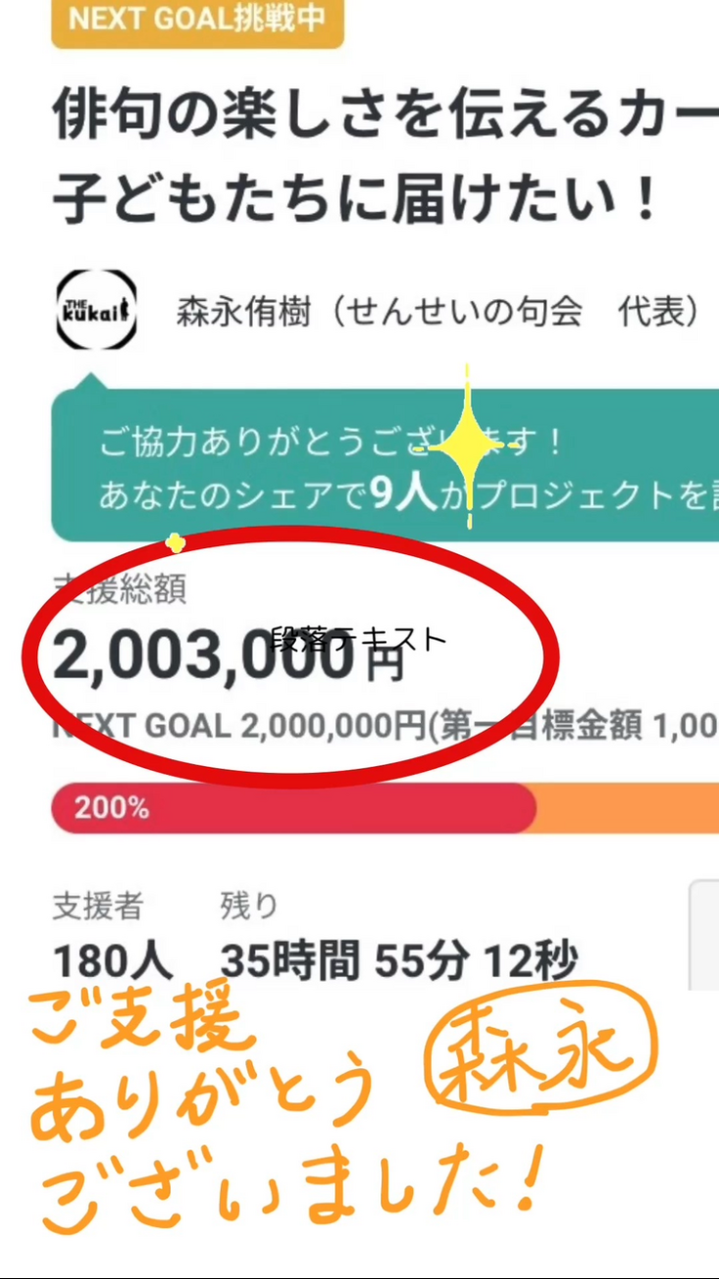Tap the THE kukai logo icon
This screenshot has height=1279, width=719.
click(x=96, y=311)
